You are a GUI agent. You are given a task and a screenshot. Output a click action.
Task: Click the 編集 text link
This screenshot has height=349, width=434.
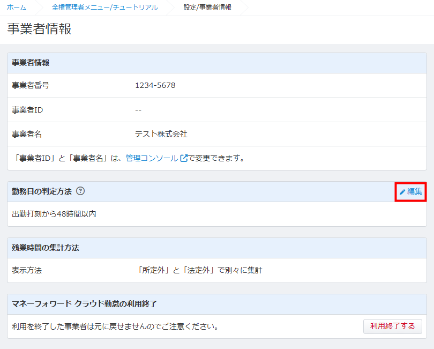click(415, 191)
